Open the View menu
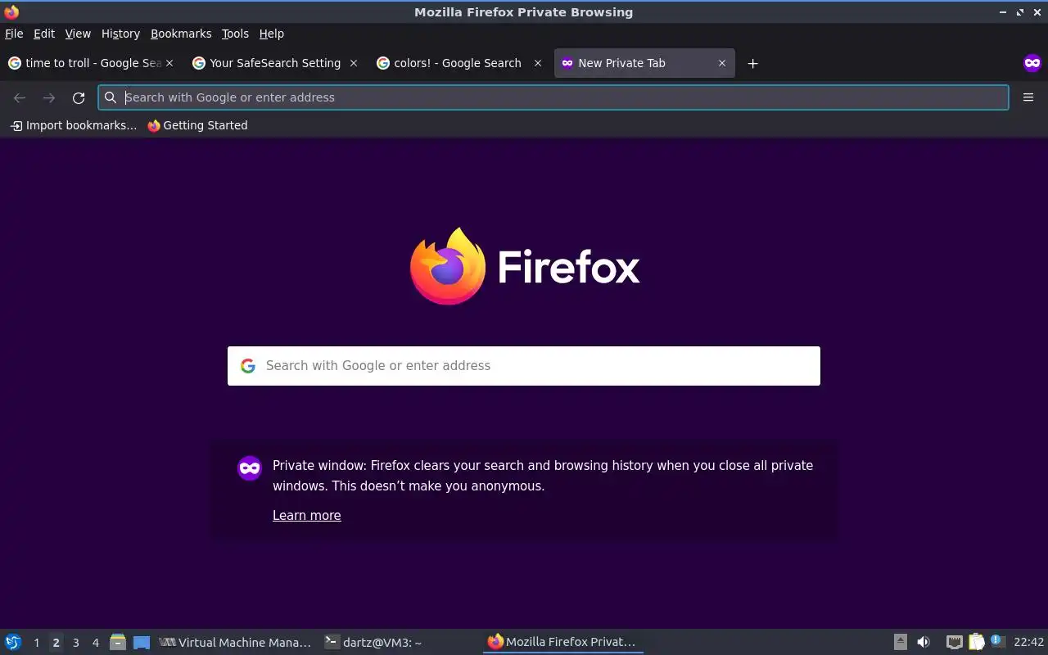 (x=78, y=34)
